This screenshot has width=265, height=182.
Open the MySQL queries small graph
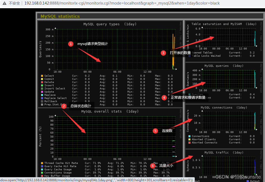pos(224,83)
